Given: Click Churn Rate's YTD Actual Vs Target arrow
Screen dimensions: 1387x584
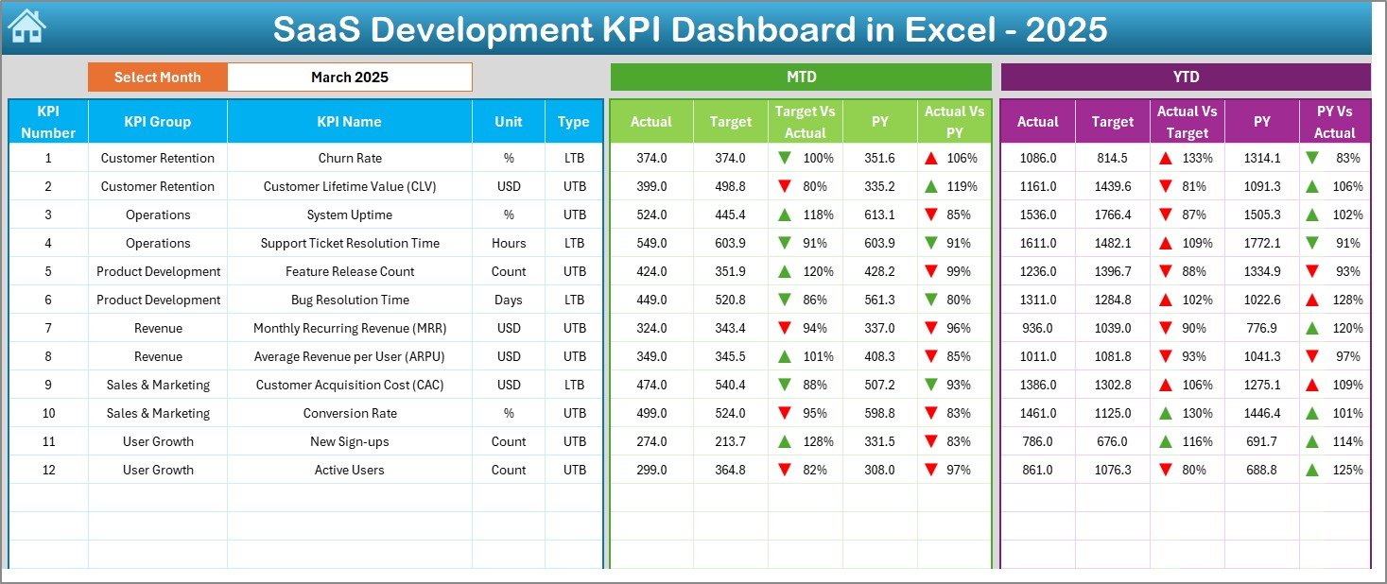Looking at the screenshot, I should [x=1166, y=159].
